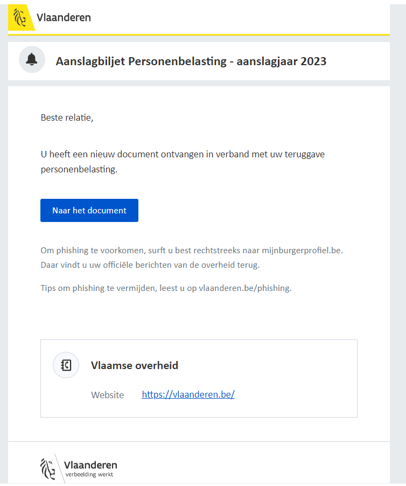Click the 'Vlaamse overheid' contact card heading
406x486 pixels.
[135, 365]
